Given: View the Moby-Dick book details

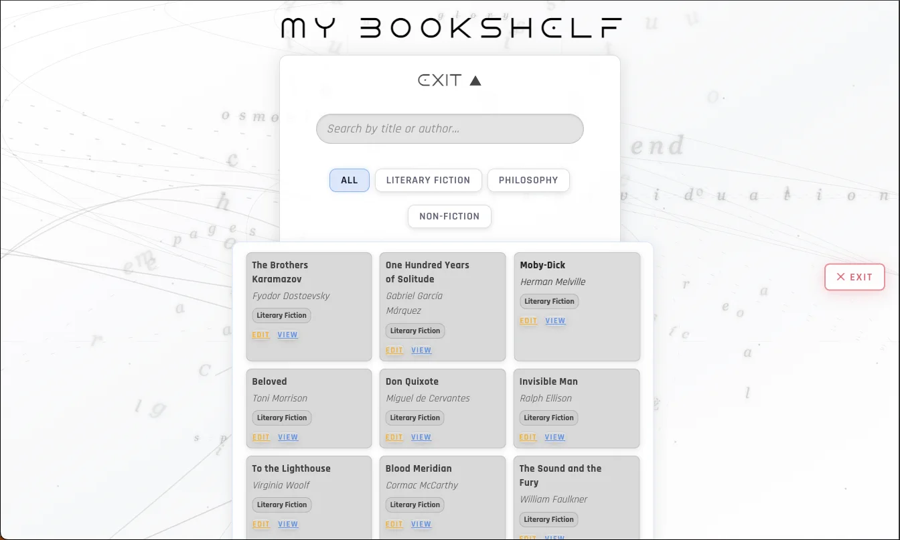Looking at the screenshot, I should pos(555,321).
